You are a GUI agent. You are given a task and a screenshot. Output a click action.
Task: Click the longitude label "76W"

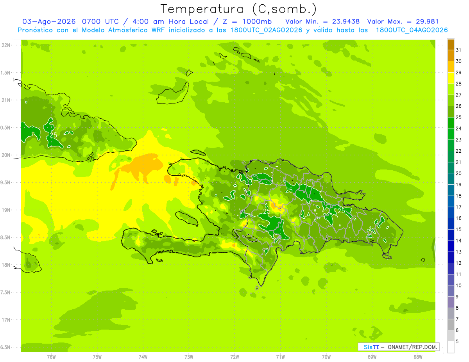point(51,357)
